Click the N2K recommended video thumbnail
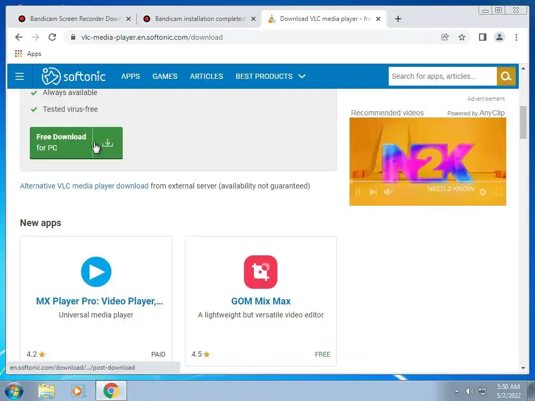The height and width of the screenshot is (401, 535). [x=427, y=161]
